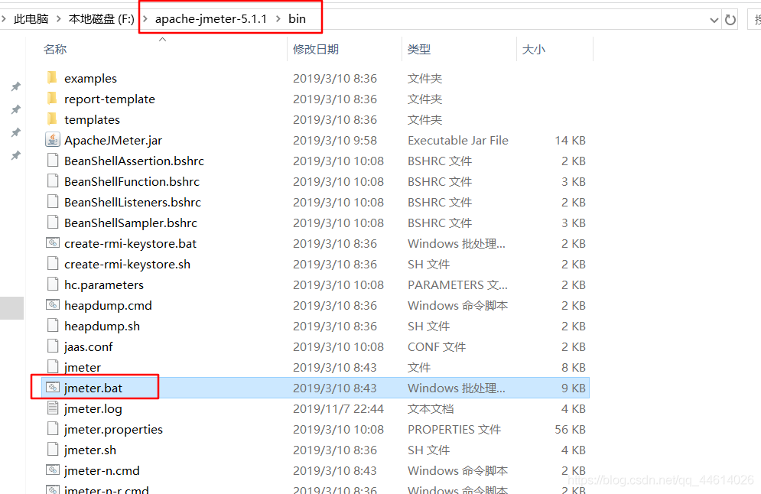Image resolution: width=761 pixels, height=494 pixels.
Task: Click the date 2019/3/10 9:58
Action: click(335, 140)
